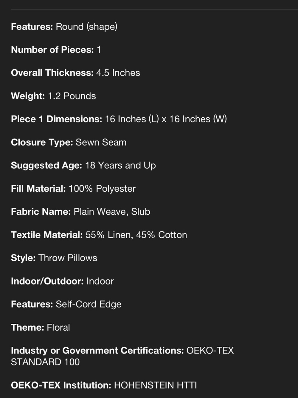Tap the Closure Type Sewn Seam line
The height and width of the screenshot is (398, 298).
pos(69,142)
